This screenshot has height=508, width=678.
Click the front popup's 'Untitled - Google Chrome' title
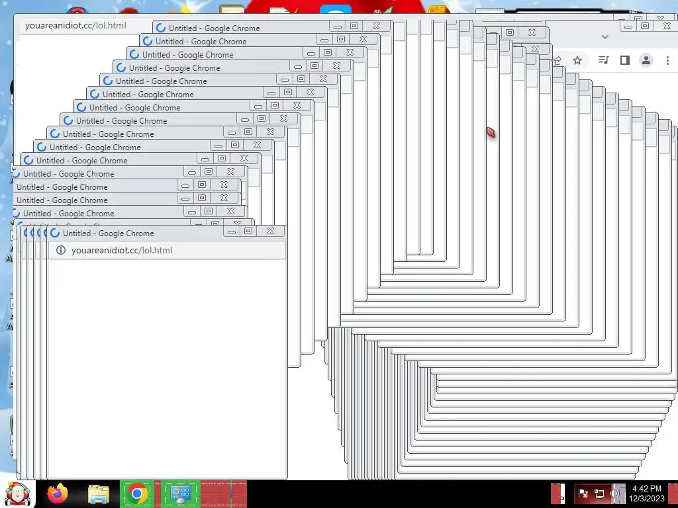[x=108, y=233]
